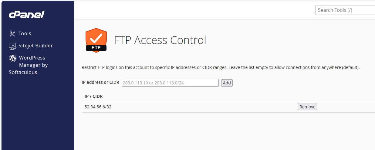
Task: Focus the Search Tools field
Action: click(x=345, y=10)
